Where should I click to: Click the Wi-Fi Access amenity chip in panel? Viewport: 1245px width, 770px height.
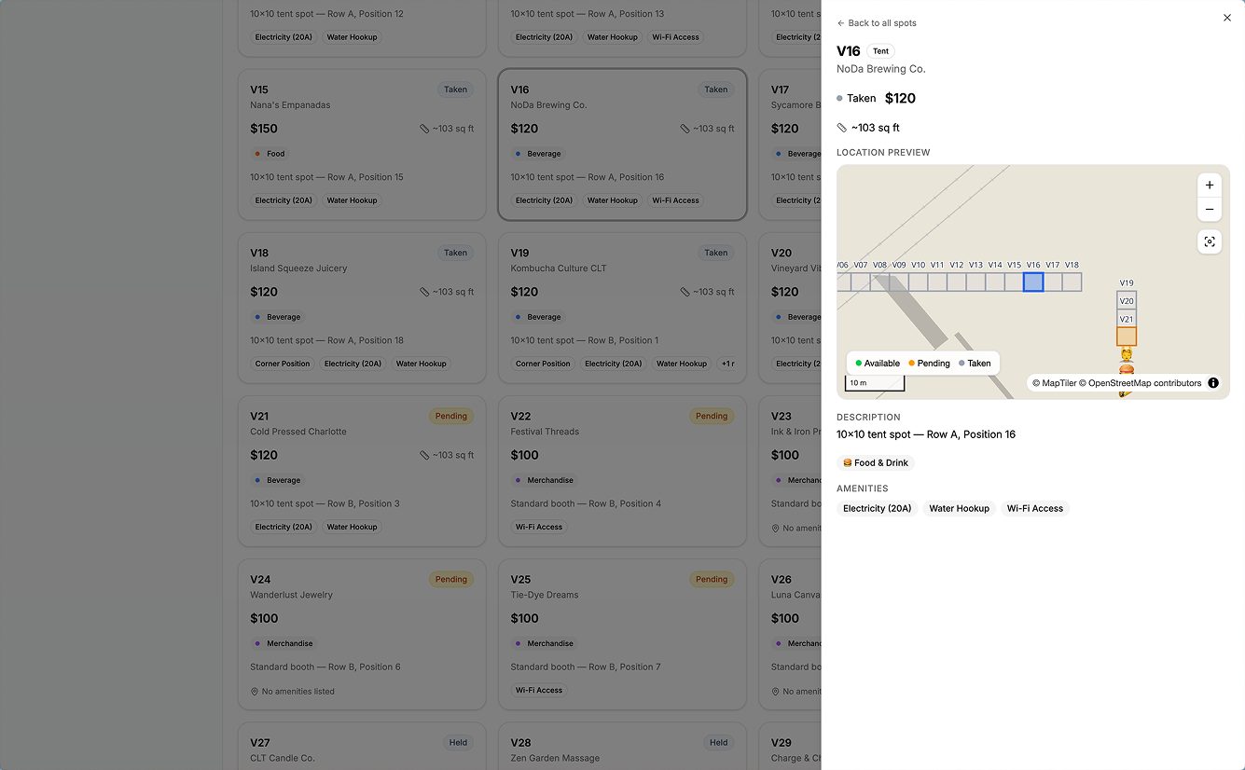(x=1035, y=508)
